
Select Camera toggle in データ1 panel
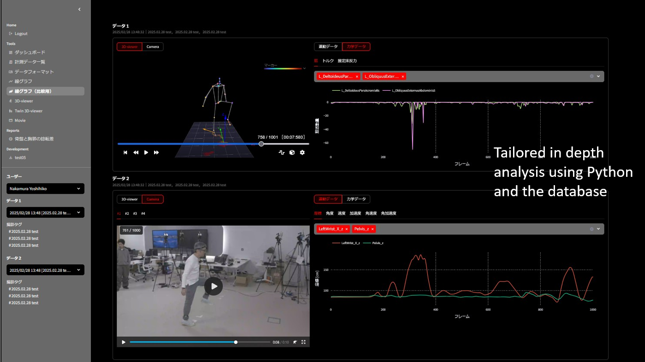click(153, 47)
